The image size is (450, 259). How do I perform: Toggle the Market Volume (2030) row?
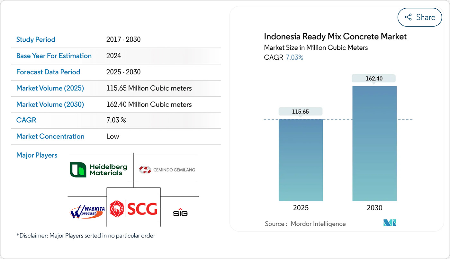(50, 104)
